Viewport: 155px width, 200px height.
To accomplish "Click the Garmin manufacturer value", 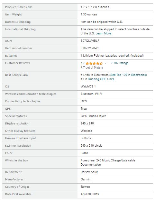I will point(85,179).
